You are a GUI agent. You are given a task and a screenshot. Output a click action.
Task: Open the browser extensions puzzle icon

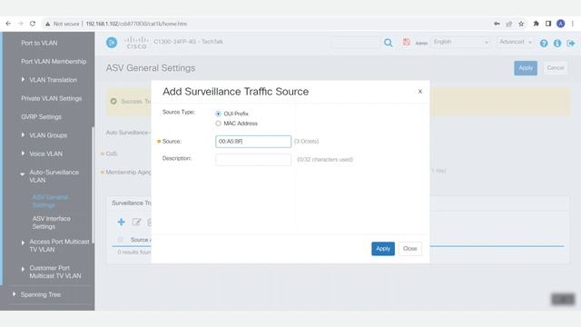(536, 24)
